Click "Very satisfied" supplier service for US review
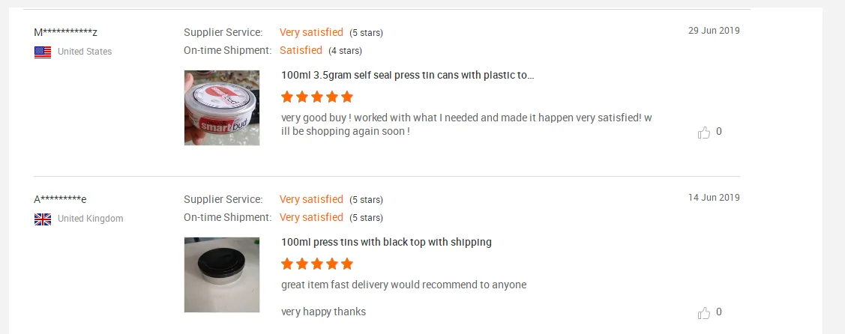 point(311,32)
